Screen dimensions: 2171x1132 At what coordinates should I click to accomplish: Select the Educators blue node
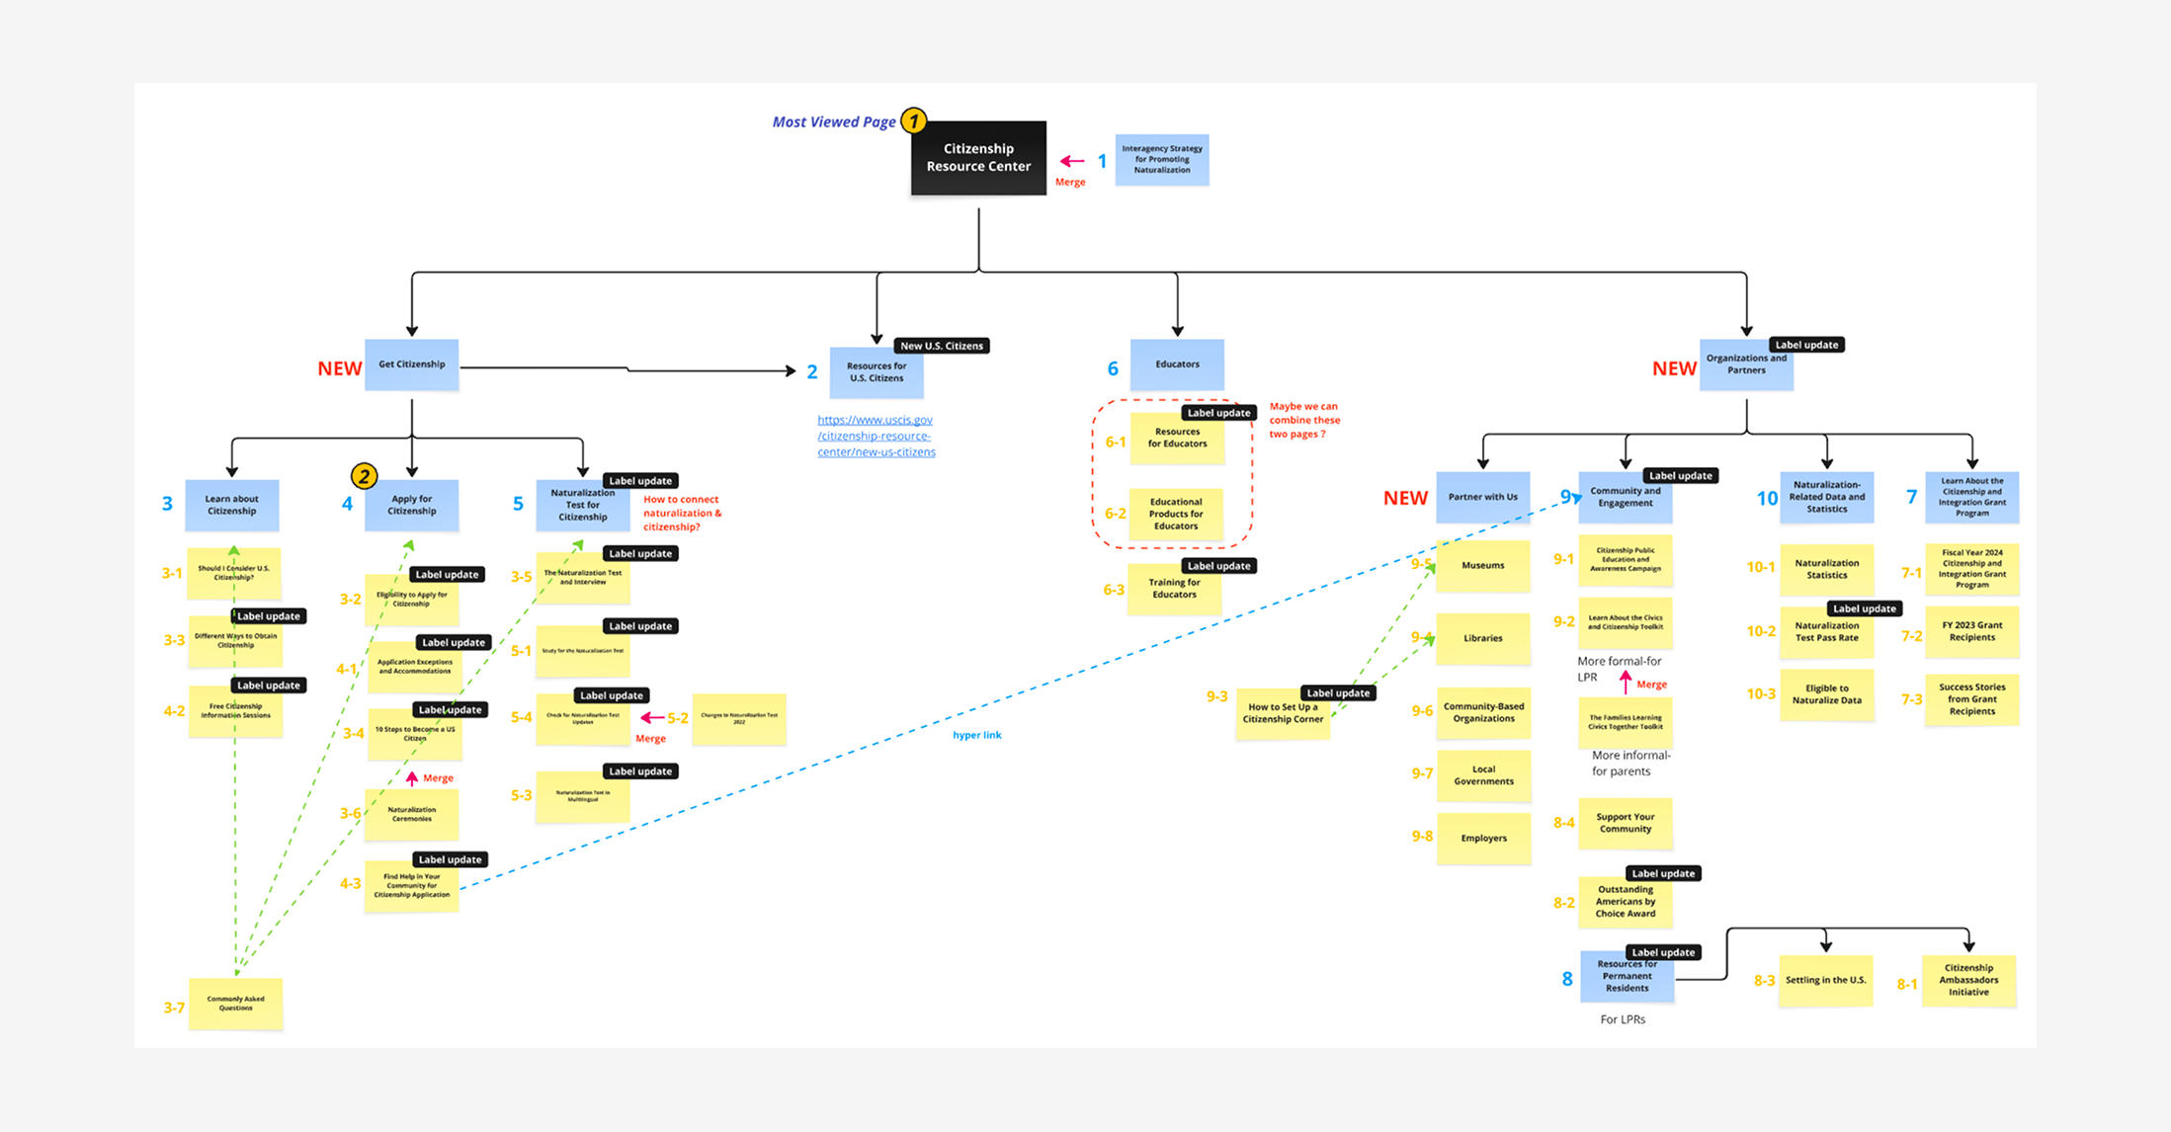point(1177,364)
